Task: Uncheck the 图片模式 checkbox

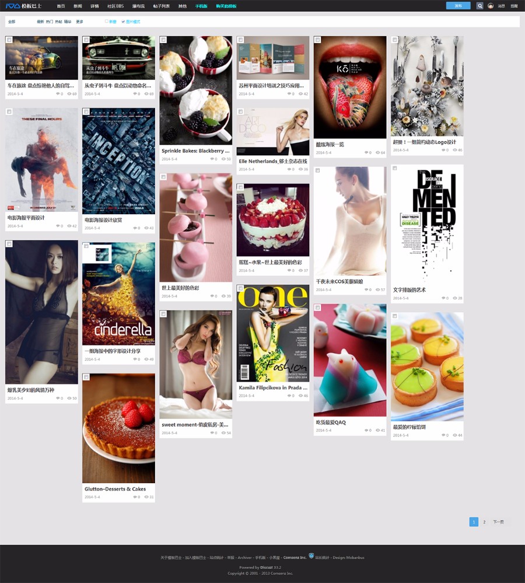Action: click(123, 22)
